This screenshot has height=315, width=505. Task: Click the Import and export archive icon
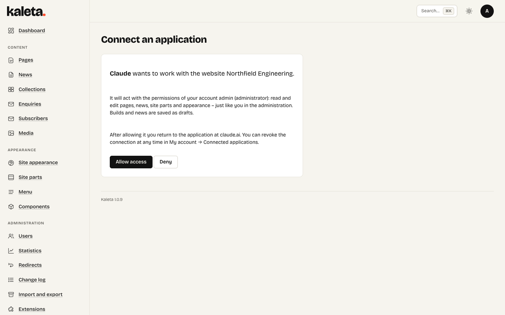11,295
